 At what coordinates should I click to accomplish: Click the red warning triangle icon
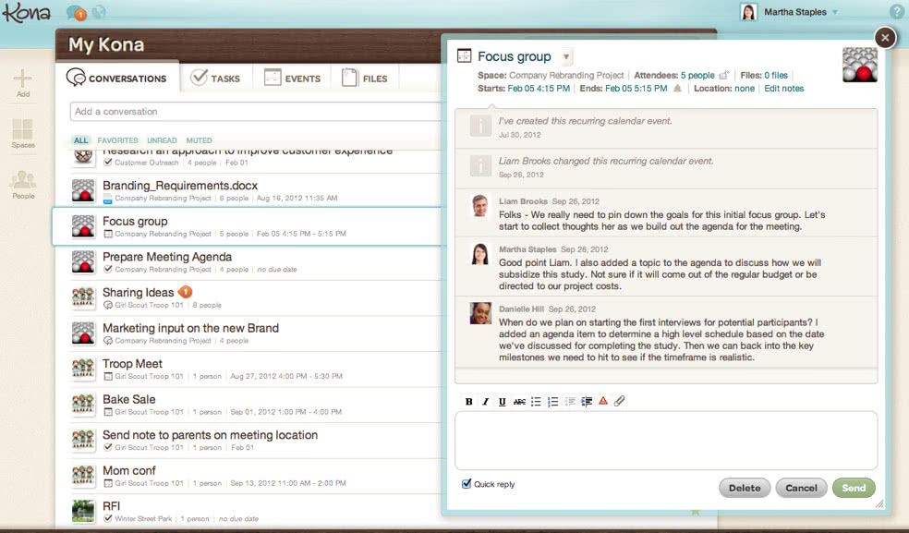coord(603,401)
